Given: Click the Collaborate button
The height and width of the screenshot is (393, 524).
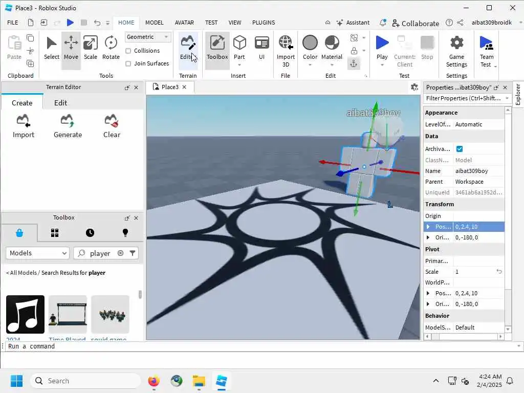Looking at the screenshot, I should (x=416, y=23).
